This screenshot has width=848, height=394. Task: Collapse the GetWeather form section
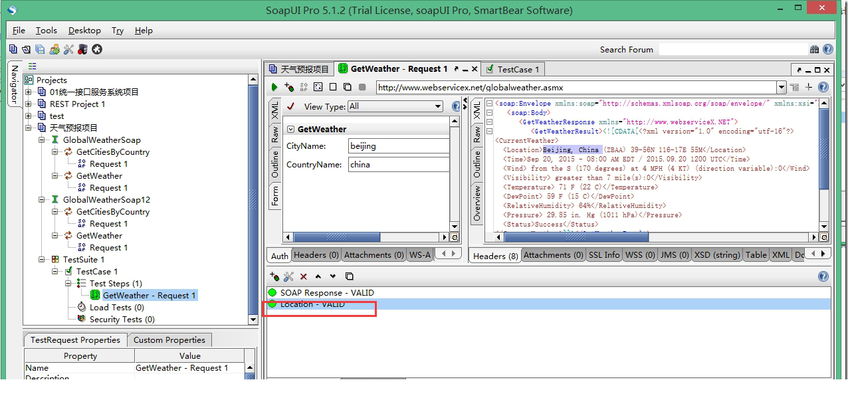pos(290,129)
